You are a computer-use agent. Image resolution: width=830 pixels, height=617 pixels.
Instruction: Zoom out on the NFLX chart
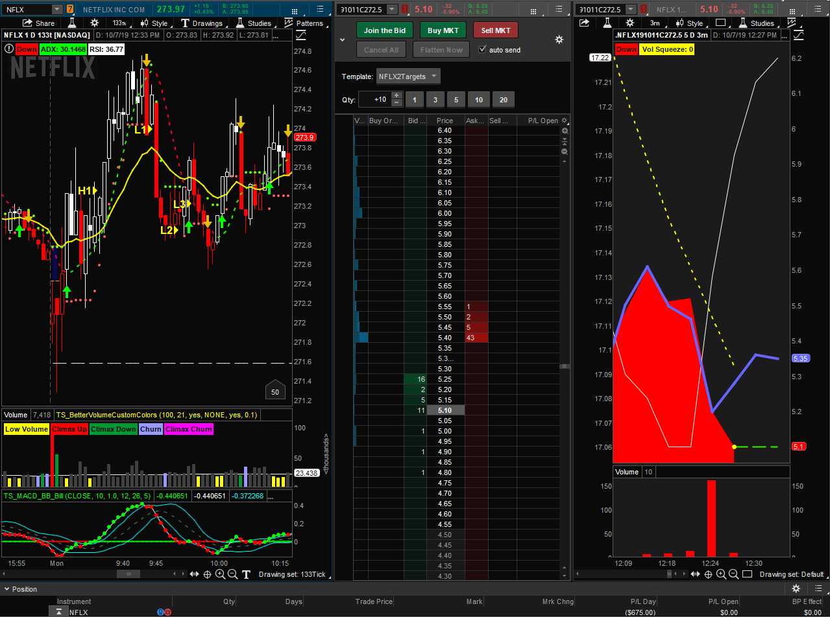point(233,574)
